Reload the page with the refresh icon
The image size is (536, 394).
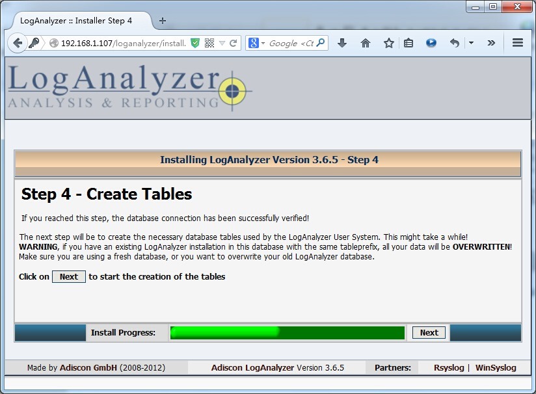(x=232, y=42)
